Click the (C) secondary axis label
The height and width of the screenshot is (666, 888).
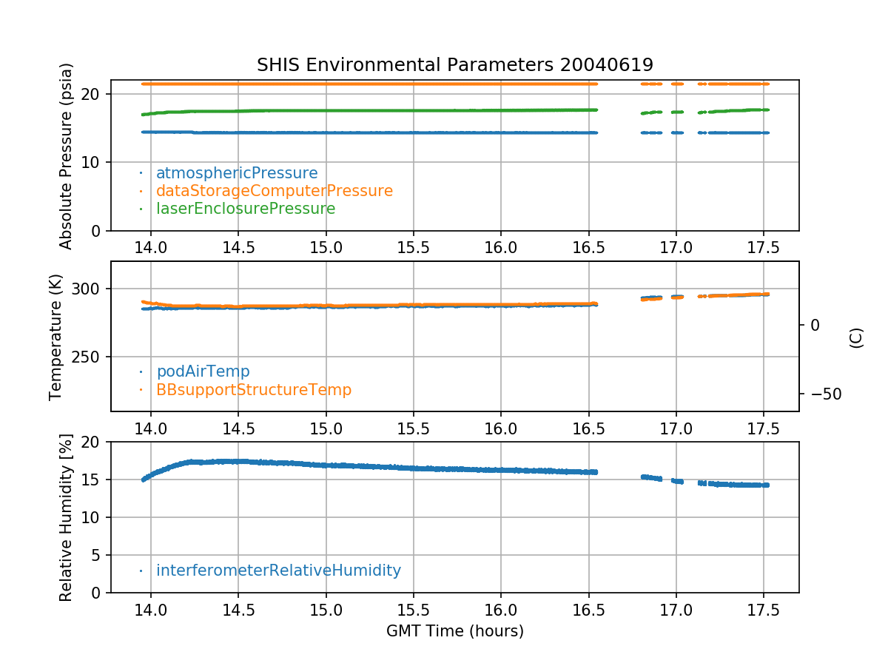coord(855,337)
